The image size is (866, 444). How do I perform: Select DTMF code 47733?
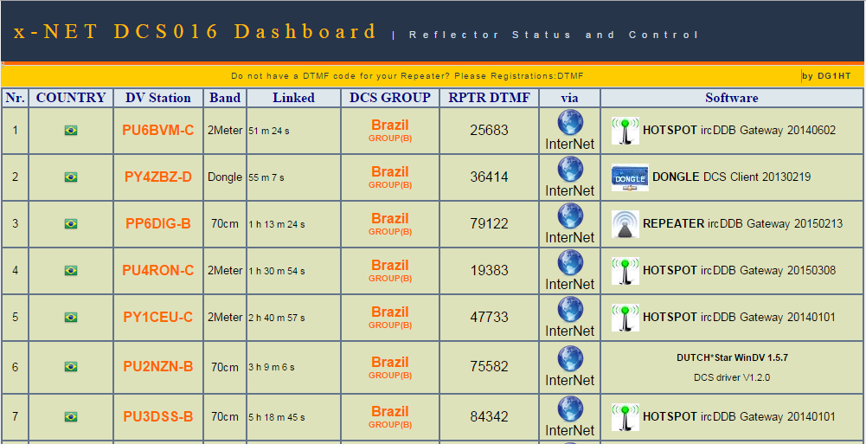tap(490, 318)
